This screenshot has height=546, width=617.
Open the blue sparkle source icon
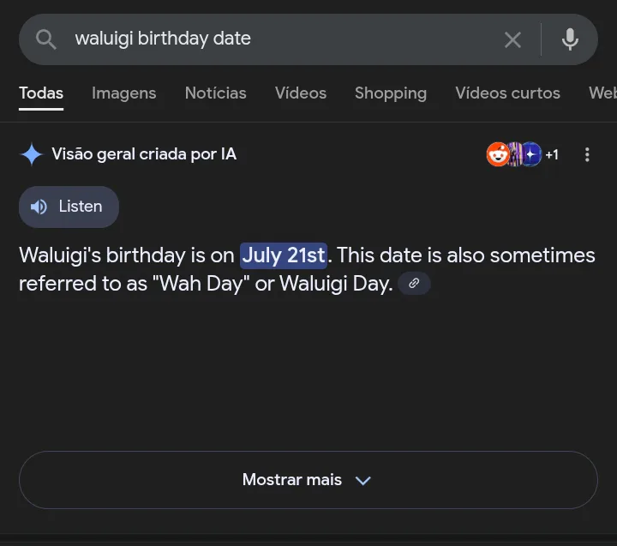530,154
